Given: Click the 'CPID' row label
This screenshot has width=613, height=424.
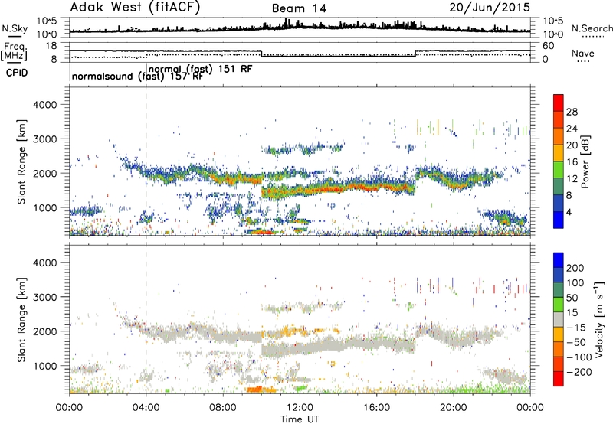Looking at the screenshot, I should click(x=17, y=73).
